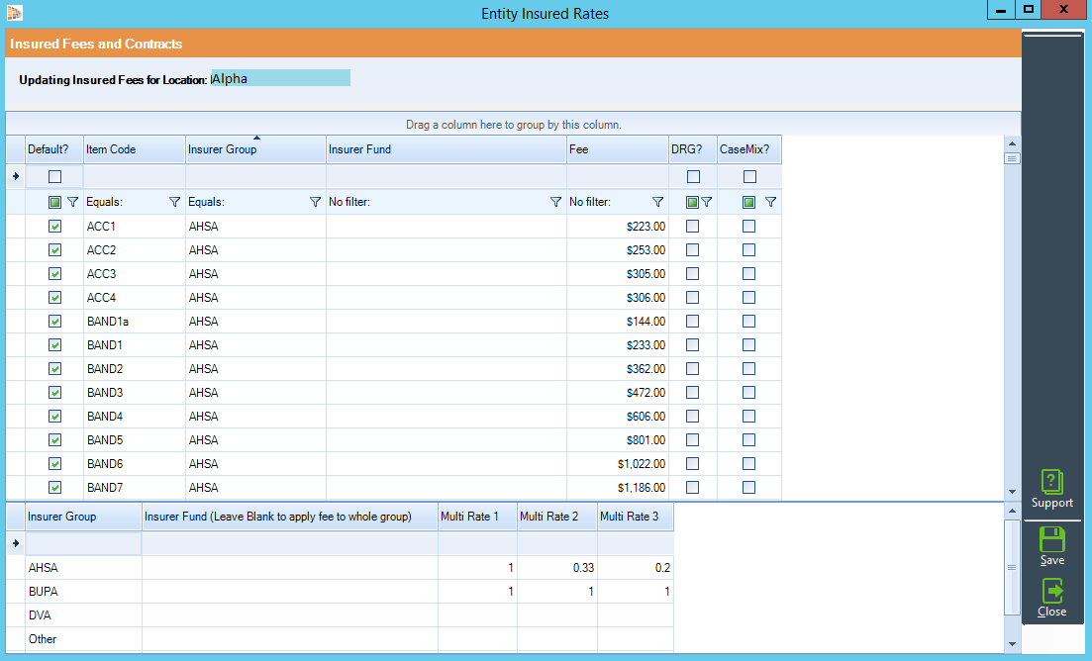Sort by DRG? column header
The image size is (1092, 661).
tap(693, 149)
